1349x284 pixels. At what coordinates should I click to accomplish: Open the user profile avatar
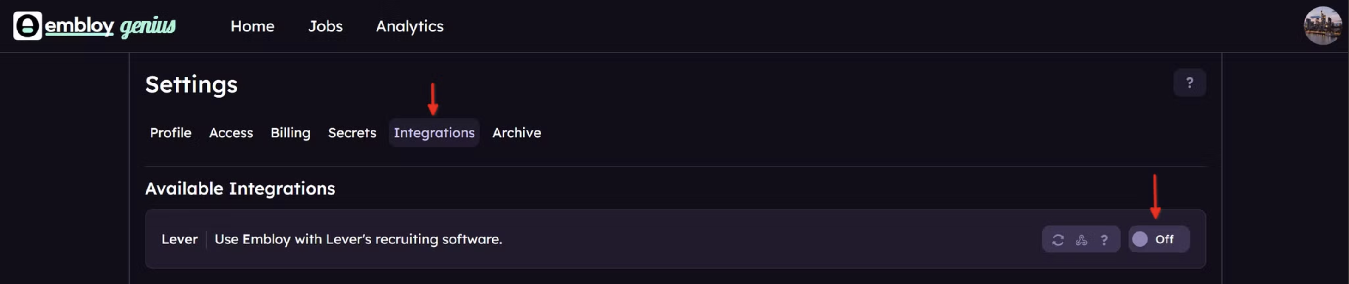[x=1322, y=26]
